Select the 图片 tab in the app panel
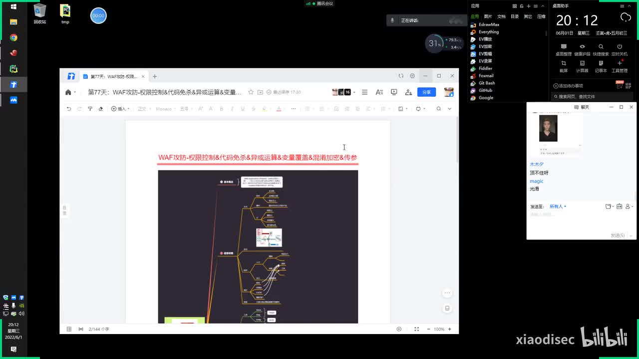Screen dimensions: 639x359 (x=488, y=16)
